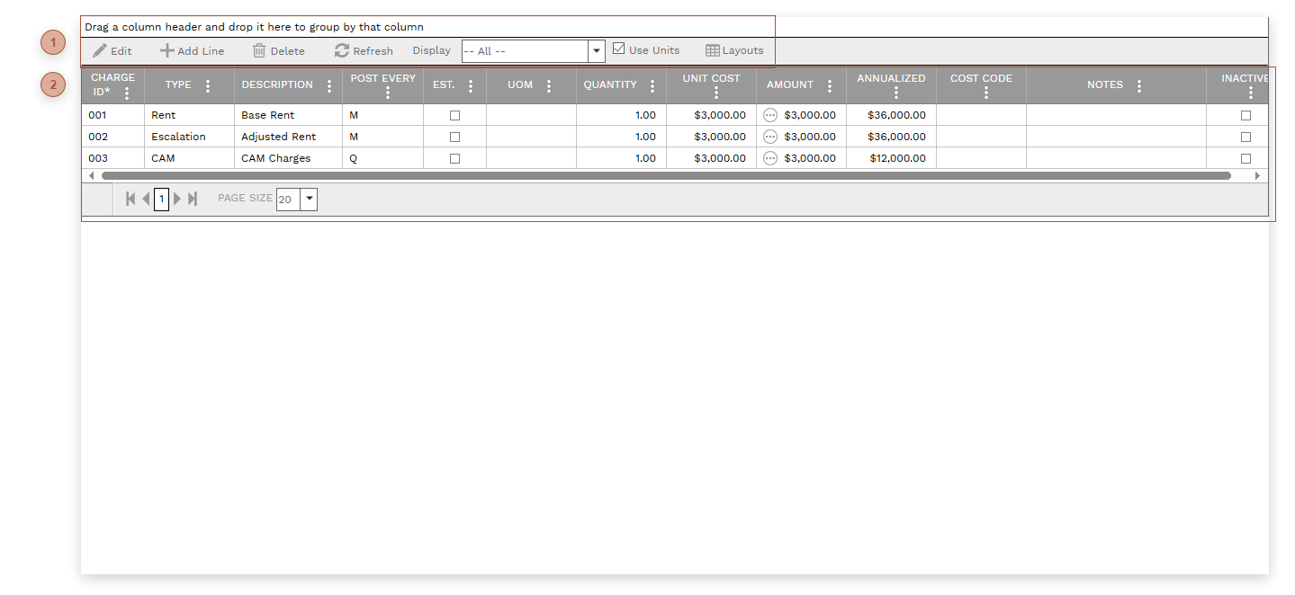The height and width of the screenshot is (595, 1295).
Task: Go to the next page
Action: [176, 199]
